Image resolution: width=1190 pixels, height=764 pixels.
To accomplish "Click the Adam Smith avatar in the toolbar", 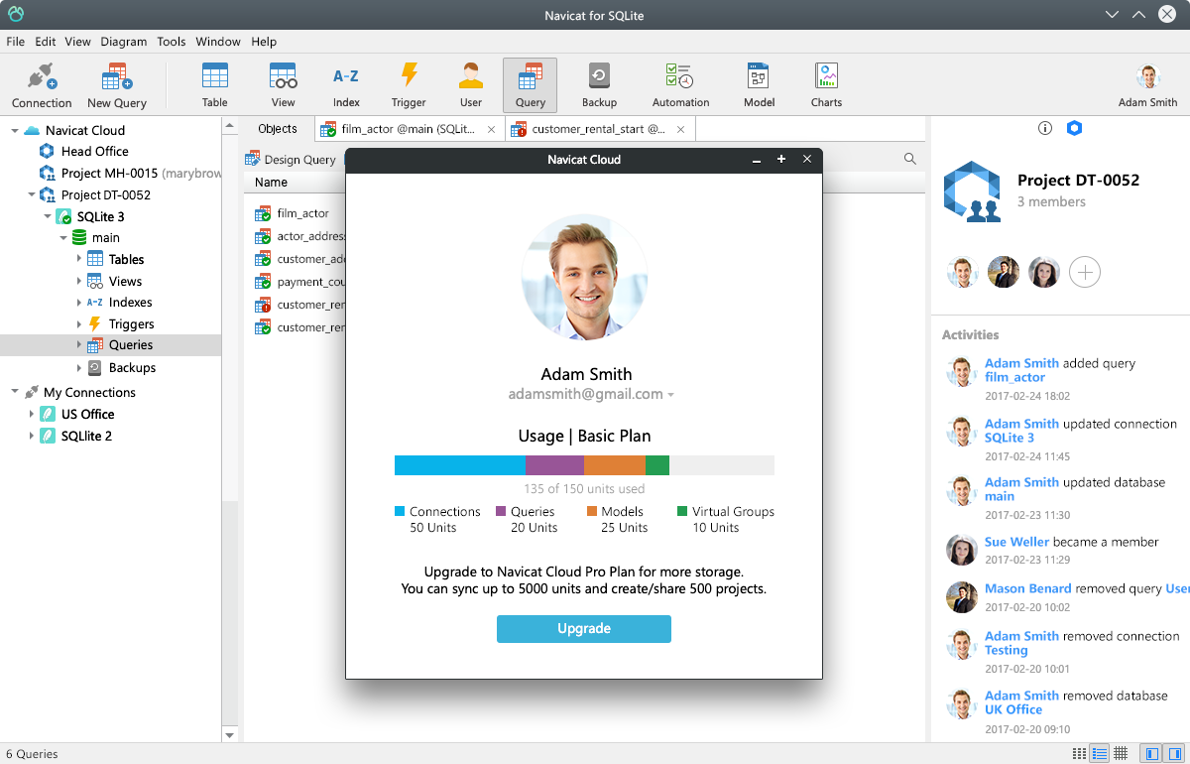I will pos(1148,77).
